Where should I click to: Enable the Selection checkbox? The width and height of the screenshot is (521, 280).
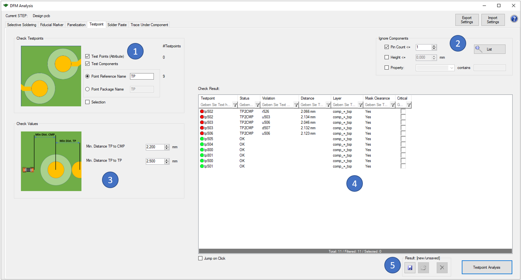(x=87, y=102)
